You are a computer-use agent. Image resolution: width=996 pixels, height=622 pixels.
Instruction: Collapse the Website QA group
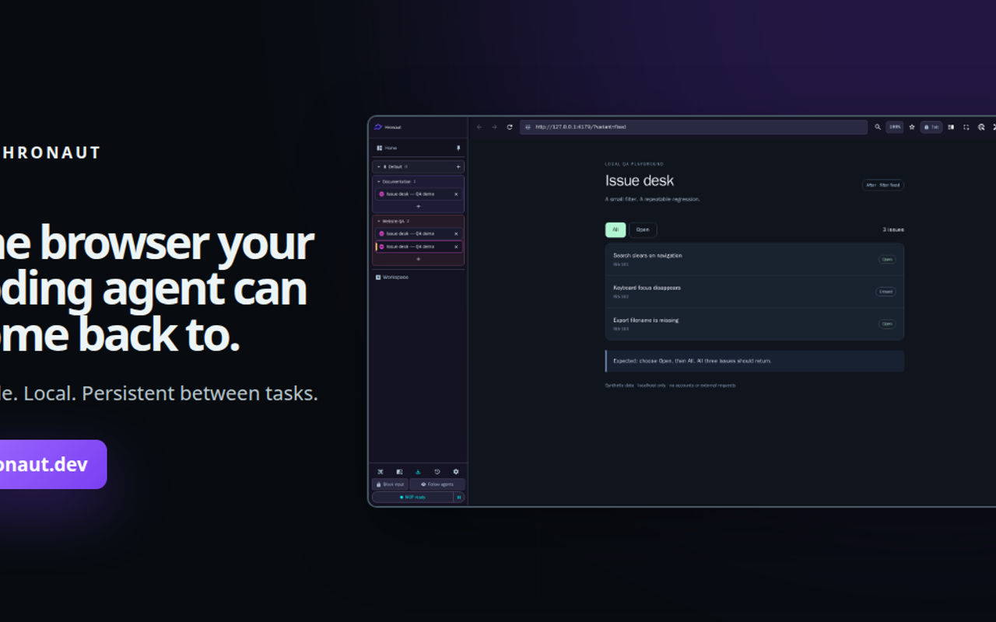point(379,221)
